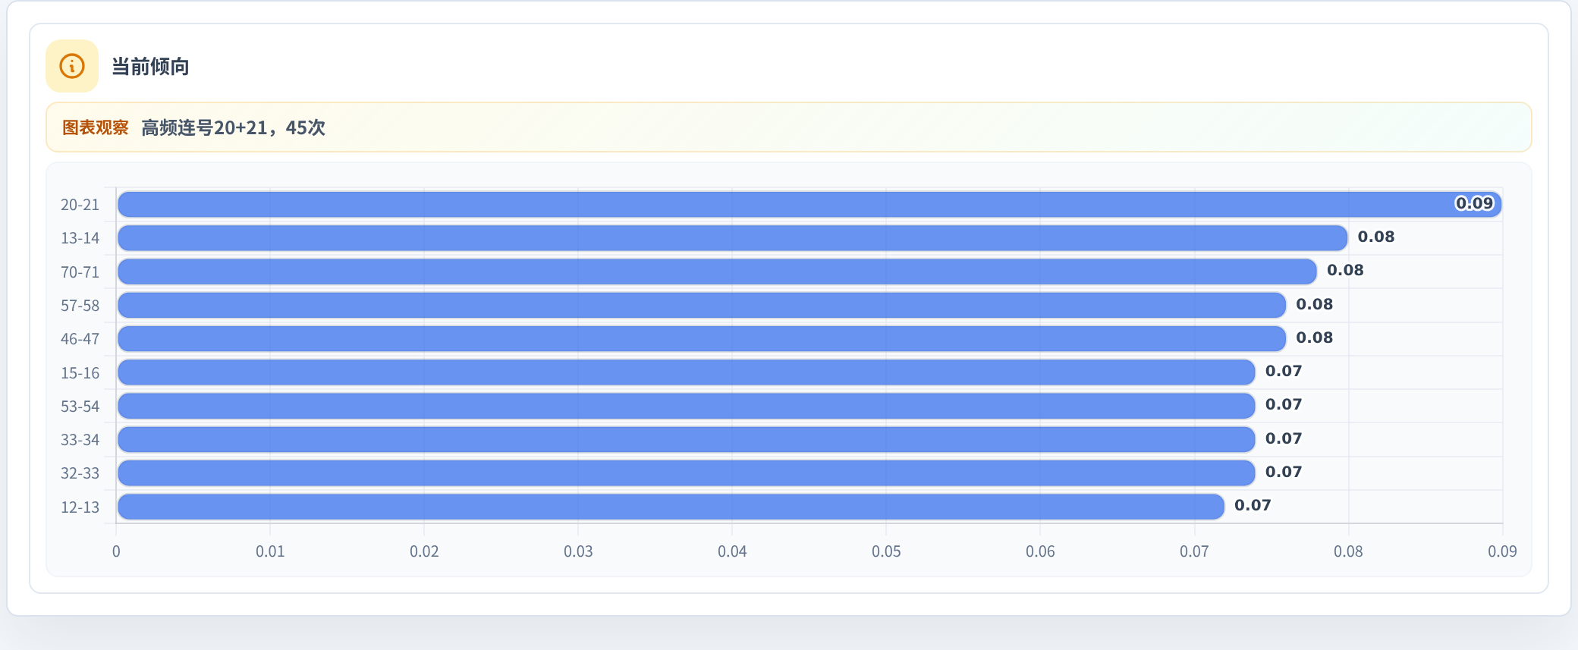Select the 33-34 bar in the chart
The width and height of the screenshot is (1578, 650).
tap(687, 440)
